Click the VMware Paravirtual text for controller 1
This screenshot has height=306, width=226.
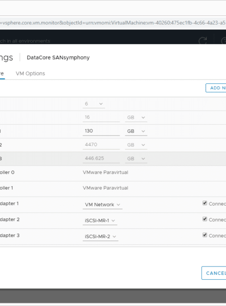(x=105, y=188)
